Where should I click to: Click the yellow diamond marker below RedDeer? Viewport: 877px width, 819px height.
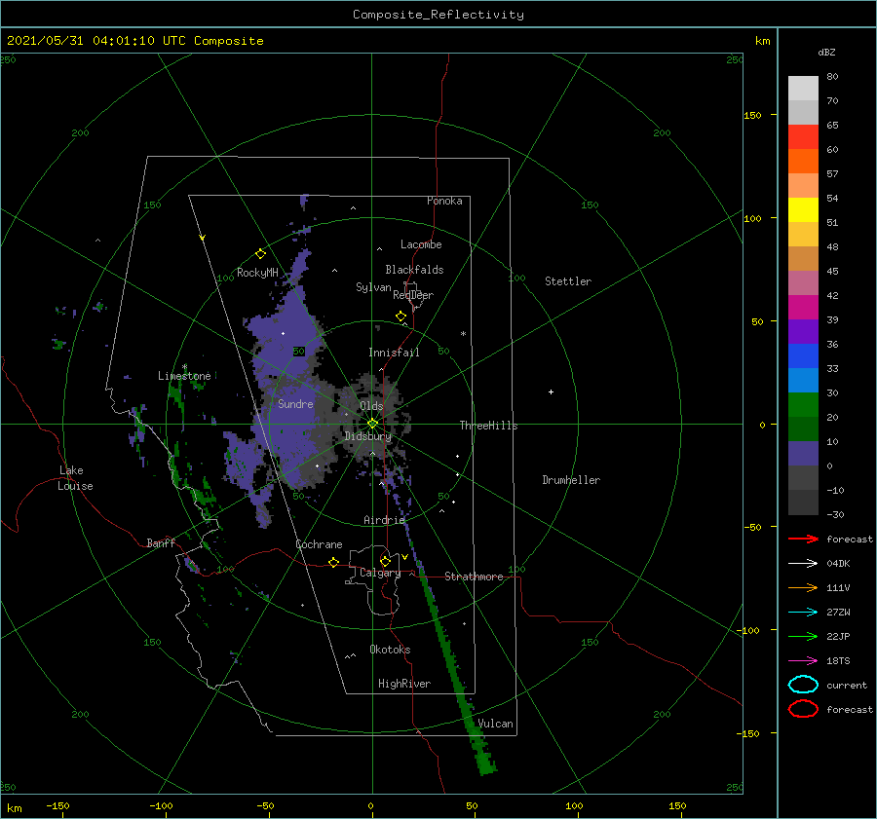tap(400, 316)
